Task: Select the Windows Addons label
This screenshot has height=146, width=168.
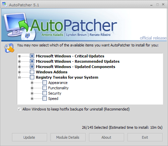Action: pyautogui.click(x=51, y=72)
